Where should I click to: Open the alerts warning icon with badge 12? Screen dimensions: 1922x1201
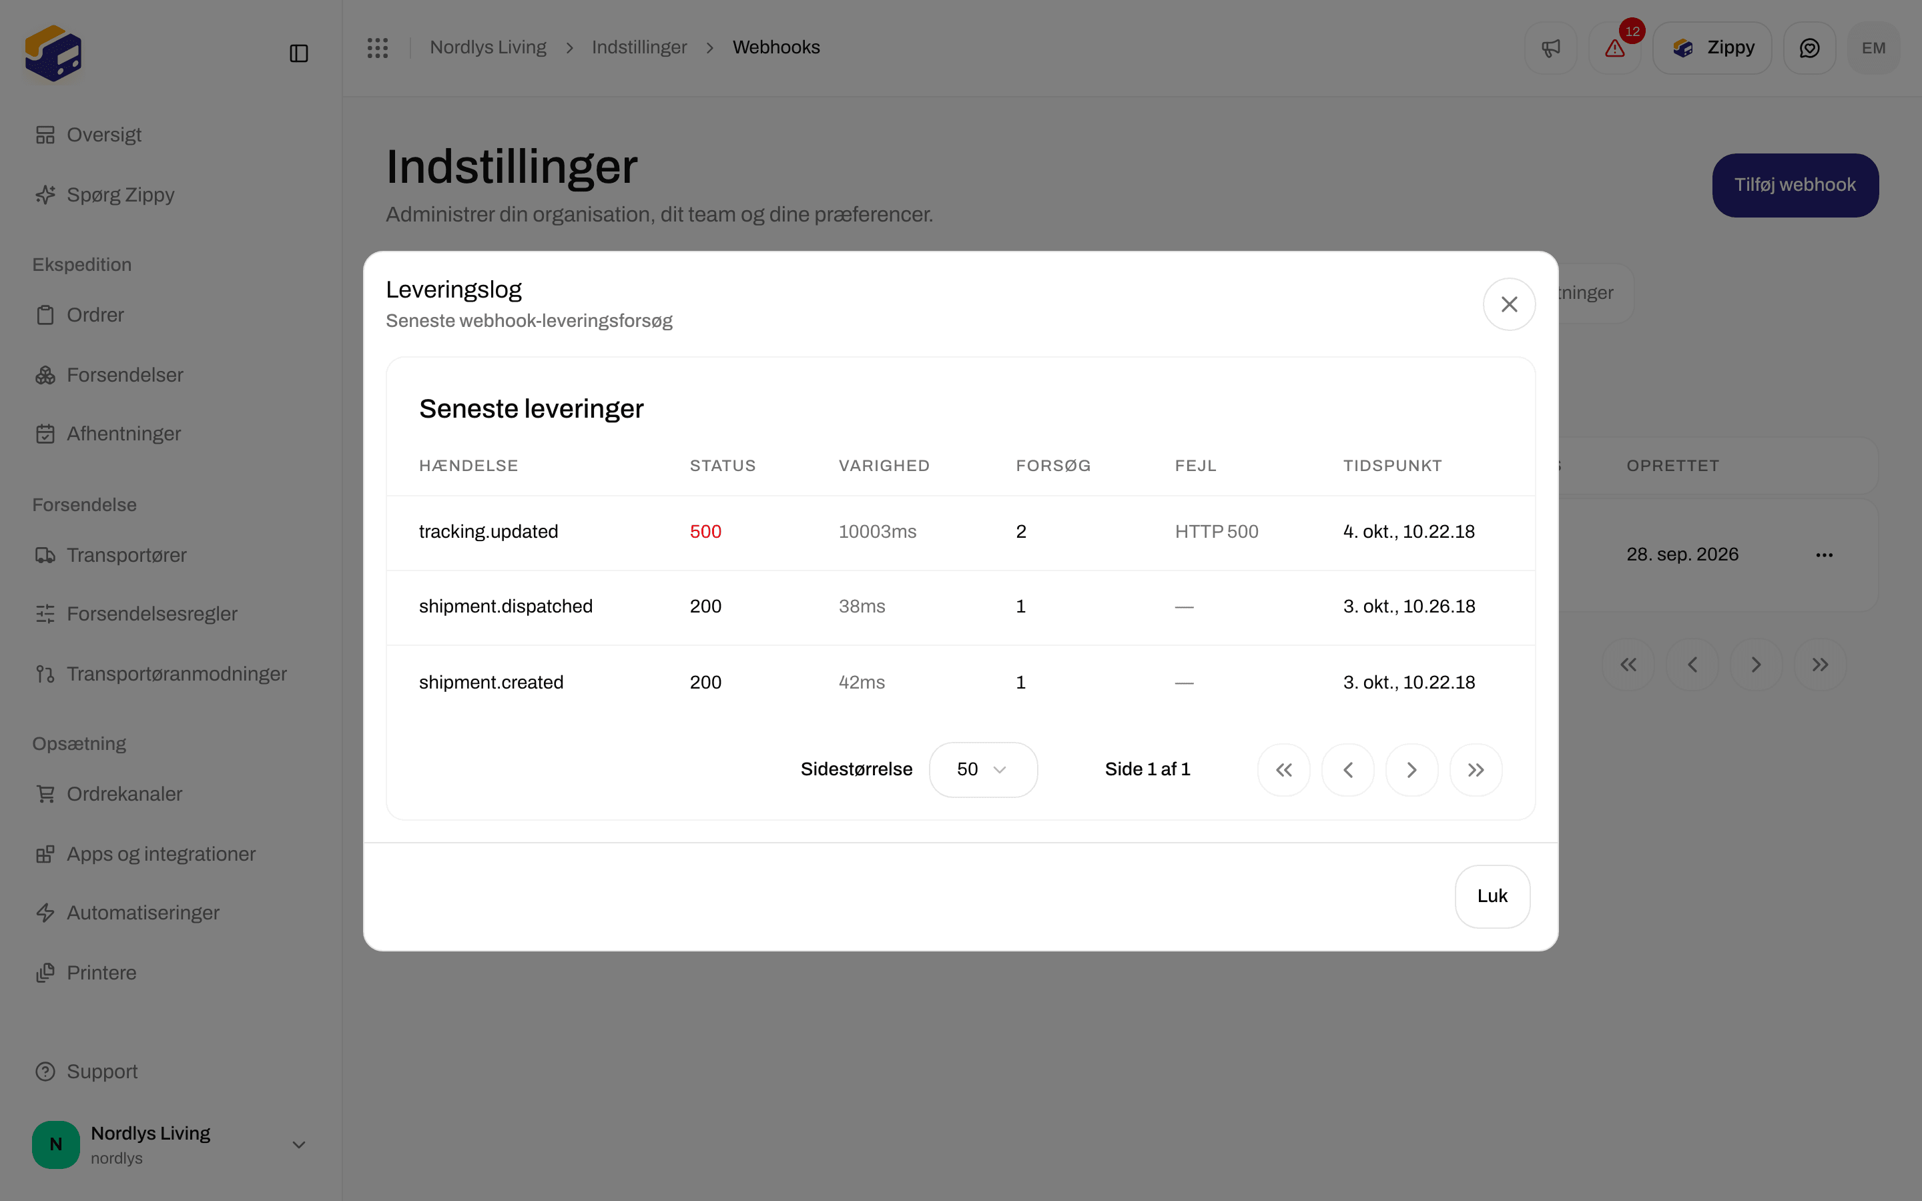click(x=1614, y=49)
